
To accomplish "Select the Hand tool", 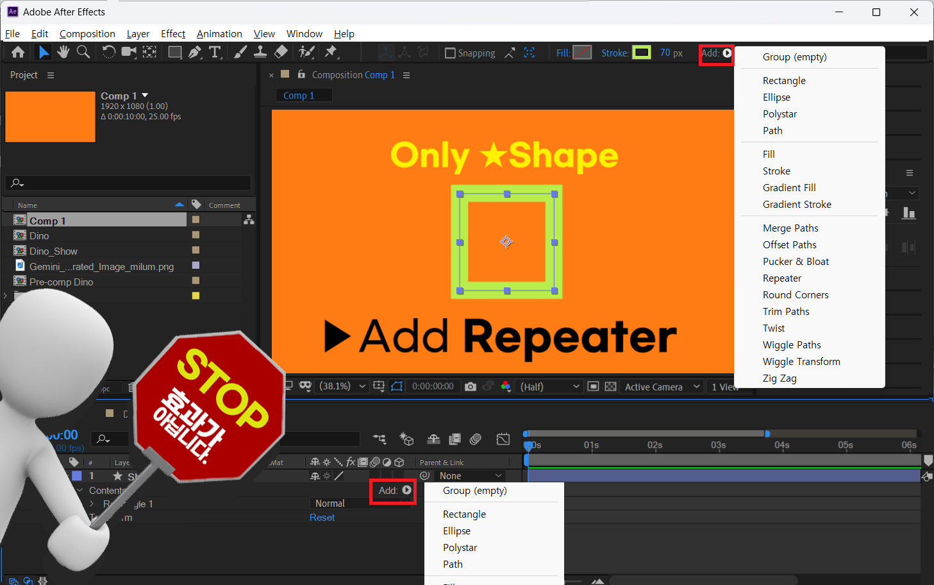I will 63,53.
